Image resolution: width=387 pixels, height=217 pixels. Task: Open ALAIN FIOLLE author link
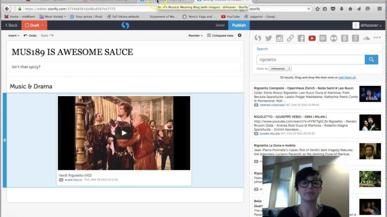pos(73,180)
